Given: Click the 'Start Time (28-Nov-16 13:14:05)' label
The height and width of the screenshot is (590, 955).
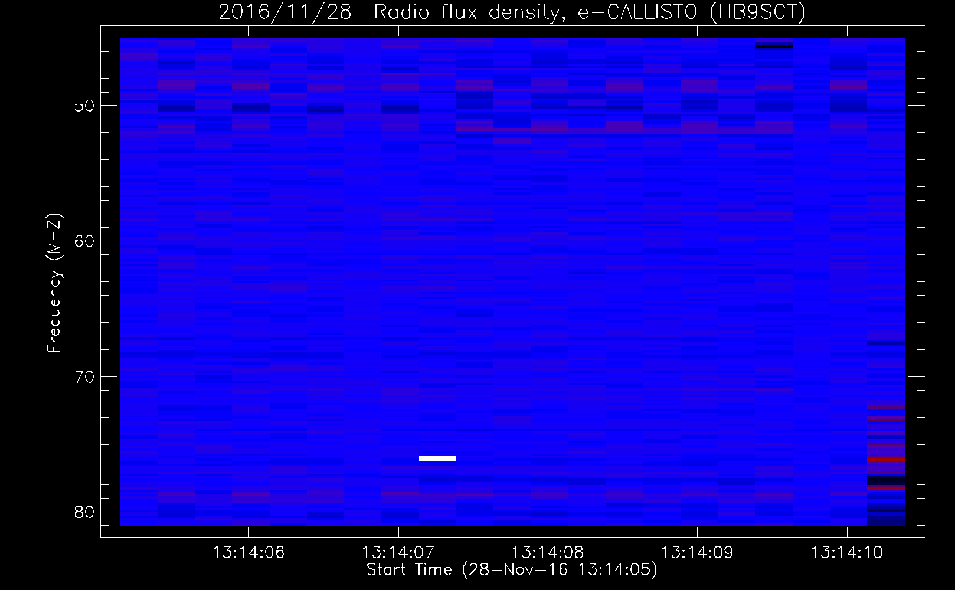Looking at the screenshot, I should 512,570.
